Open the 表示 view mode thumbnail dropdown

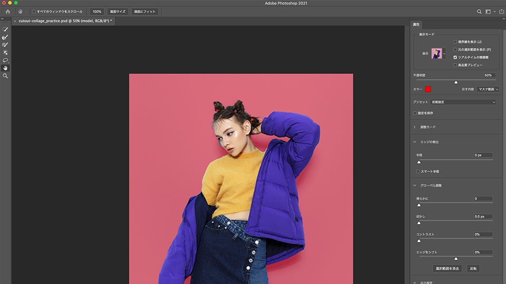444,54
